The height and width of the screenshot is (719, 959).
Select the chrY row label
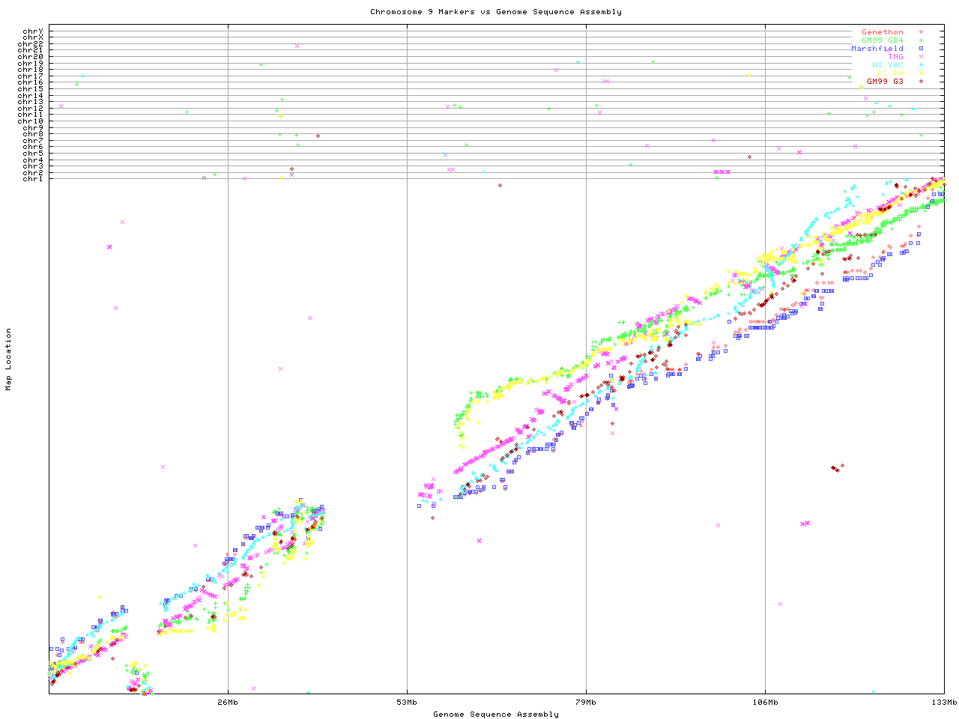point(33,31)
